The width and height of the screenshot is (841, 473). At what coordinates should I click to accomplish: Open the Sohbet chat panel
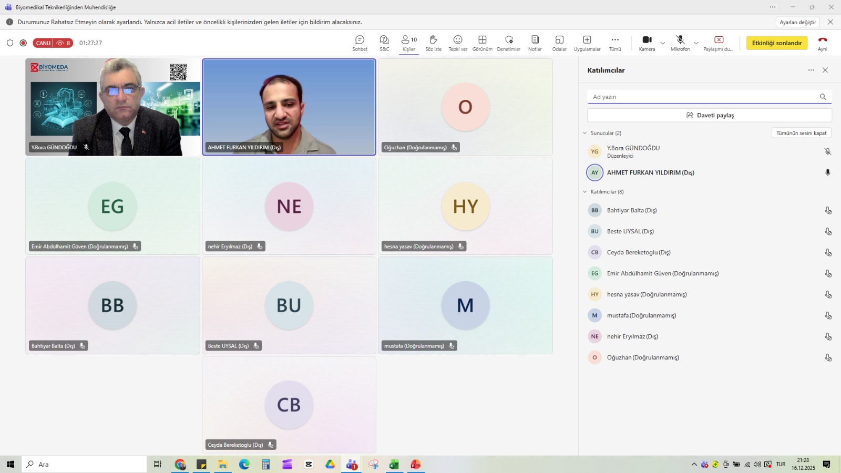pyautogui.click(x=360, y=43)
